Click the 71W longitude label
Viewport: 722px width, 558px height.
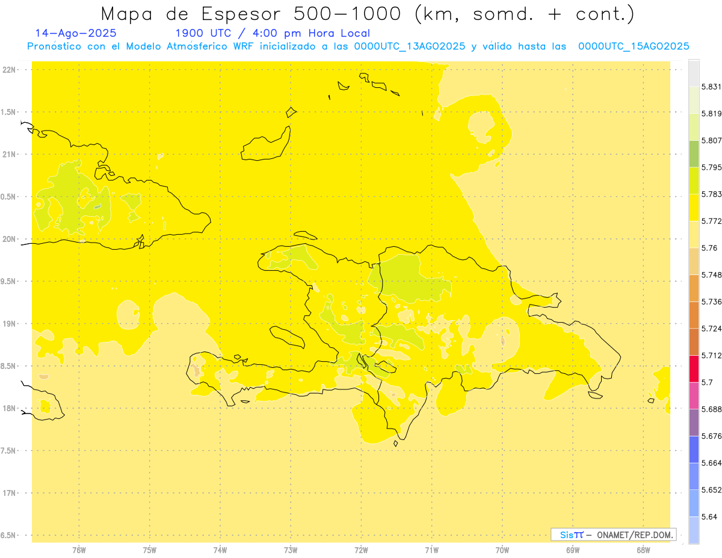tap(431, 550)
